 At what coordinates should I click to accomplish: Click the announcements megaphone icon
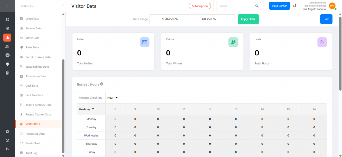click(x=294, y=6)
